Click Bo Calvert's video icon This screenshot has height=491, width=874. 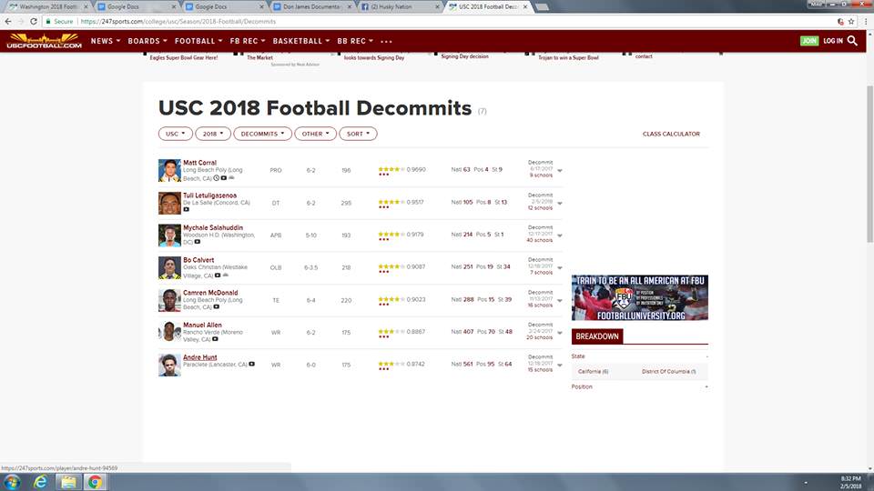218,275
